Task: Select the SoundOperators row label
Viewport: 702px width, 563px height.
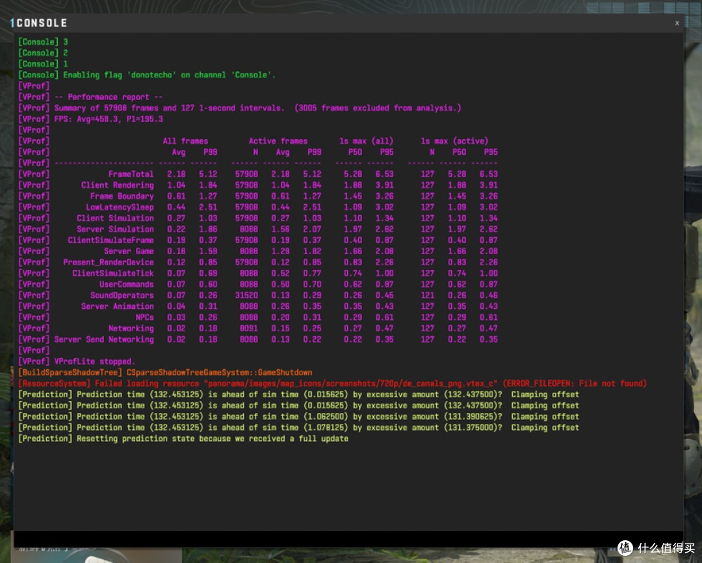Action: (x=122, y=295)
